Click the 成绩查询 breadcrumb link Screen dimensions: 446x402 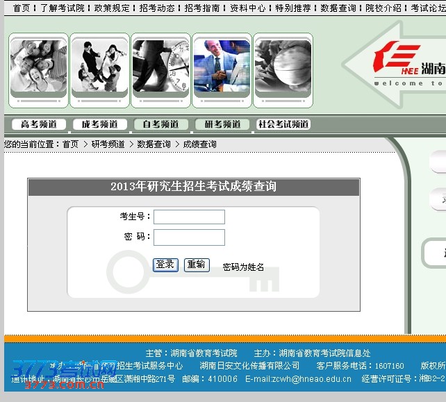pos(200,144)
